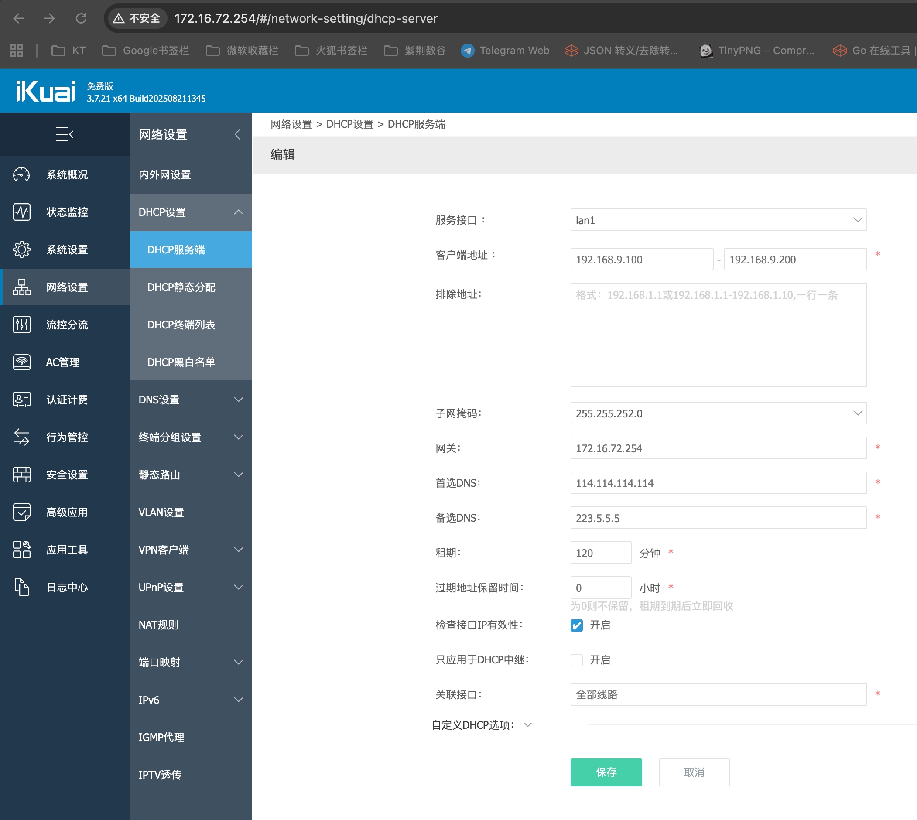Click the 取消 button
This screenshot has height=820, width=917.
(694, 772)
